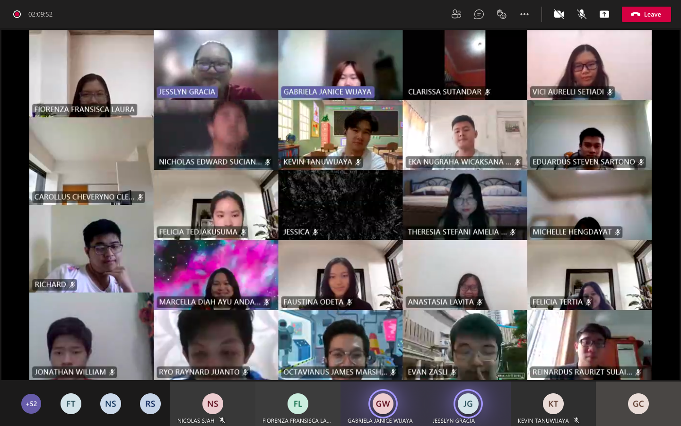681x426 pixels.
Task: Open the participants panel icon
Action: coord(456,14)
